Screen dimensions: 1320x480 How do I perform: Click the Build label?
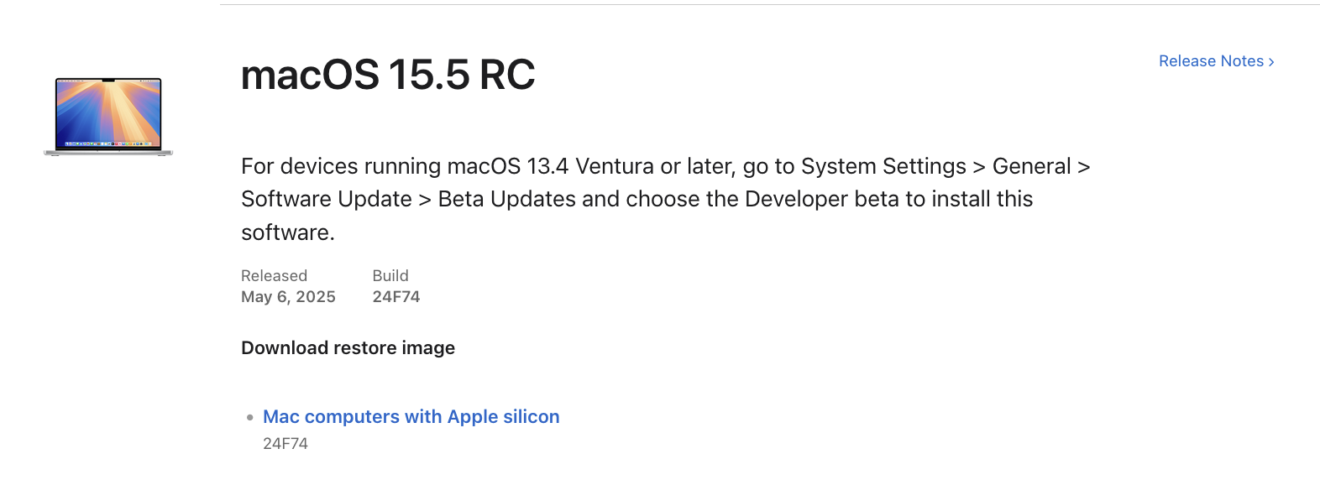390,276
